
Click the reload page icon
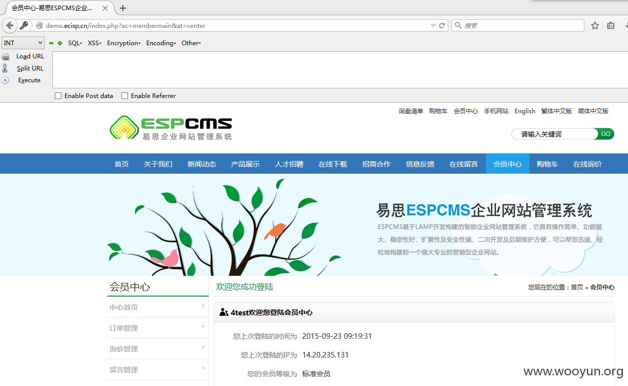[x=442, y=25]
